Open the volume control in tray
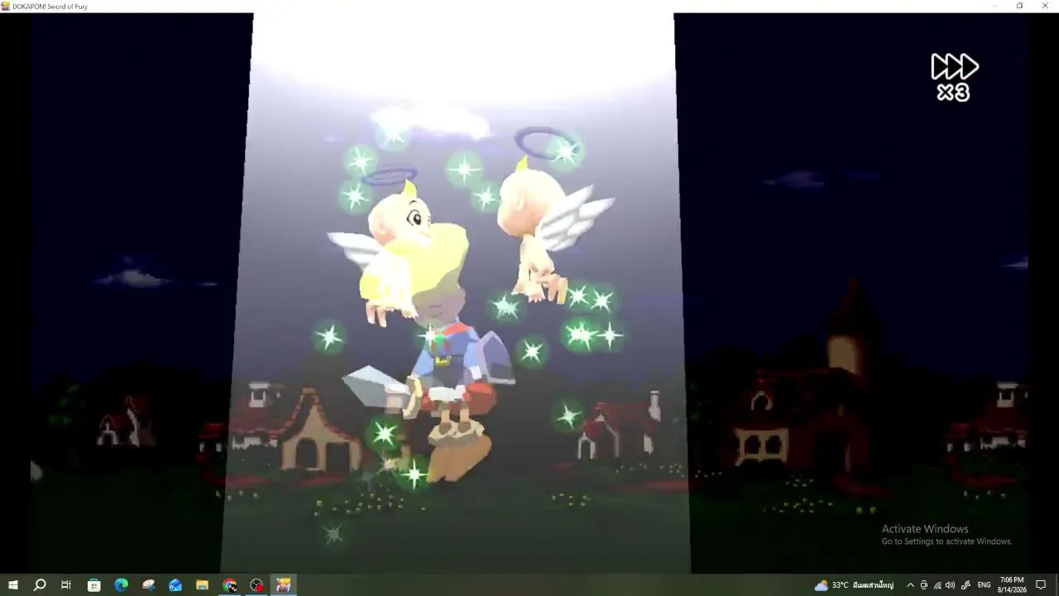Screen dimensions: 1059x596 click(x=950, y=585)
